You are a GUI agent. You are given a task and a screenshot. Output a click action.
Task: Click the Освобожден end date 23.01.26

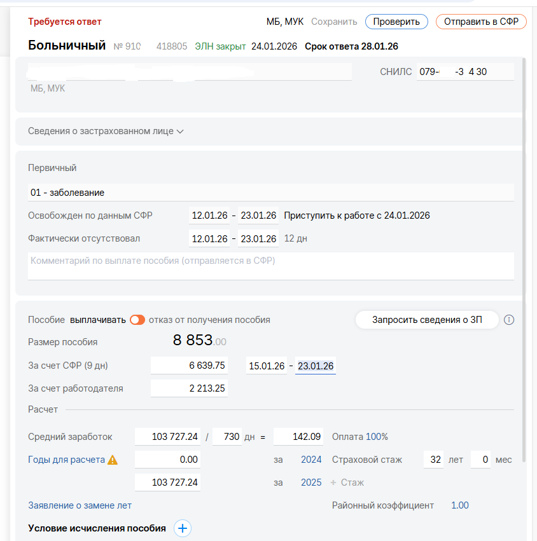point(258,216)
